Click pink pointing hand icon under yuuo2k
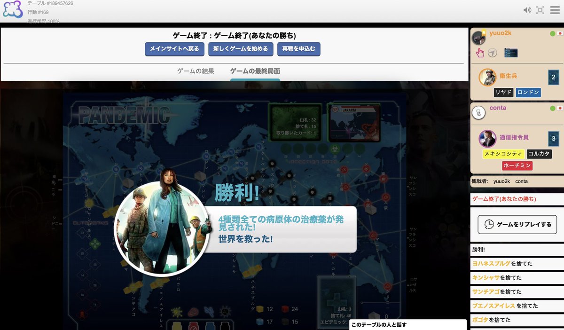 (x=480, y=53)
